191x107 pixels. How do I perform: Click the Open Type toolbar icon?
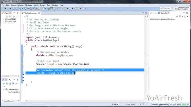pyautogui.click(x=36, y=9)
